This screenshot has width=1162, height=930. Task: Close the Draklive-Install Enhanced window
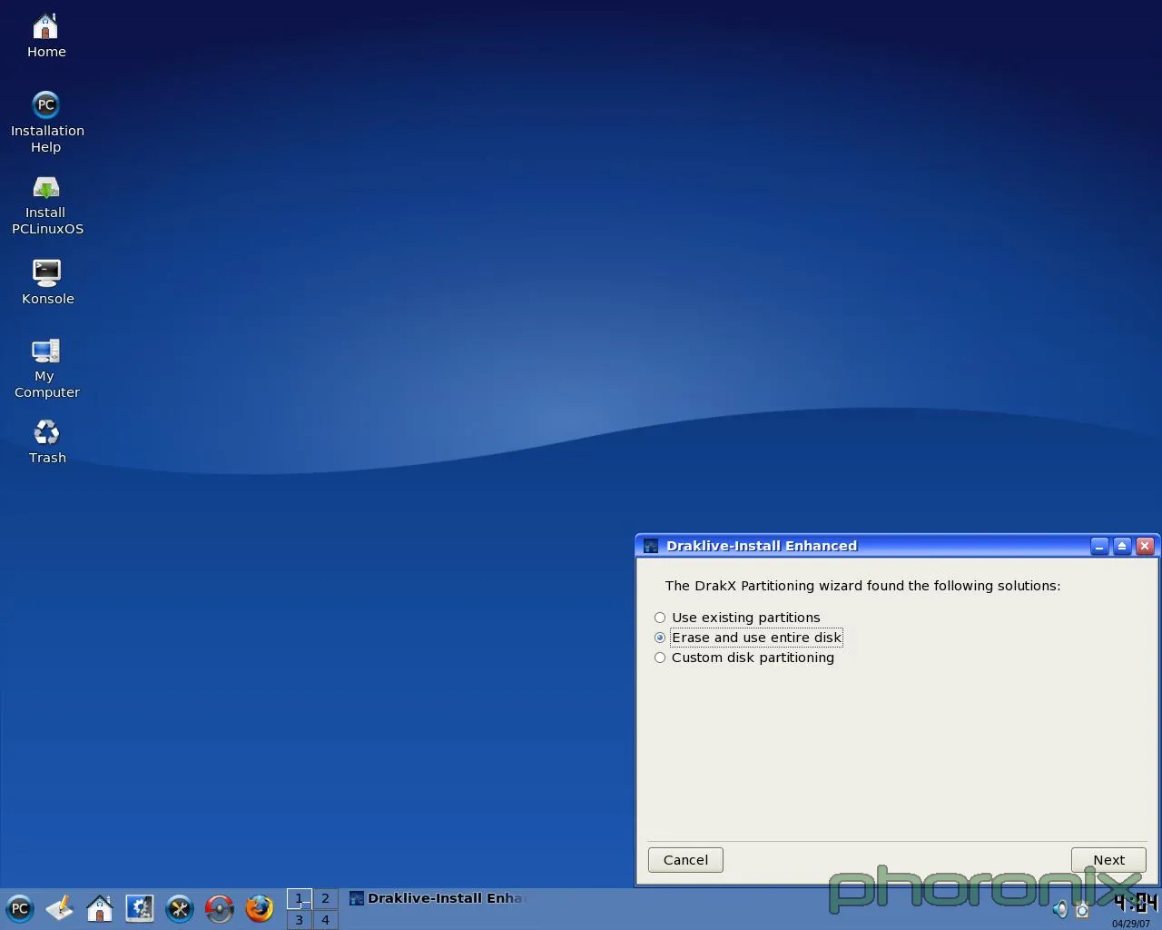(1145, 546)
